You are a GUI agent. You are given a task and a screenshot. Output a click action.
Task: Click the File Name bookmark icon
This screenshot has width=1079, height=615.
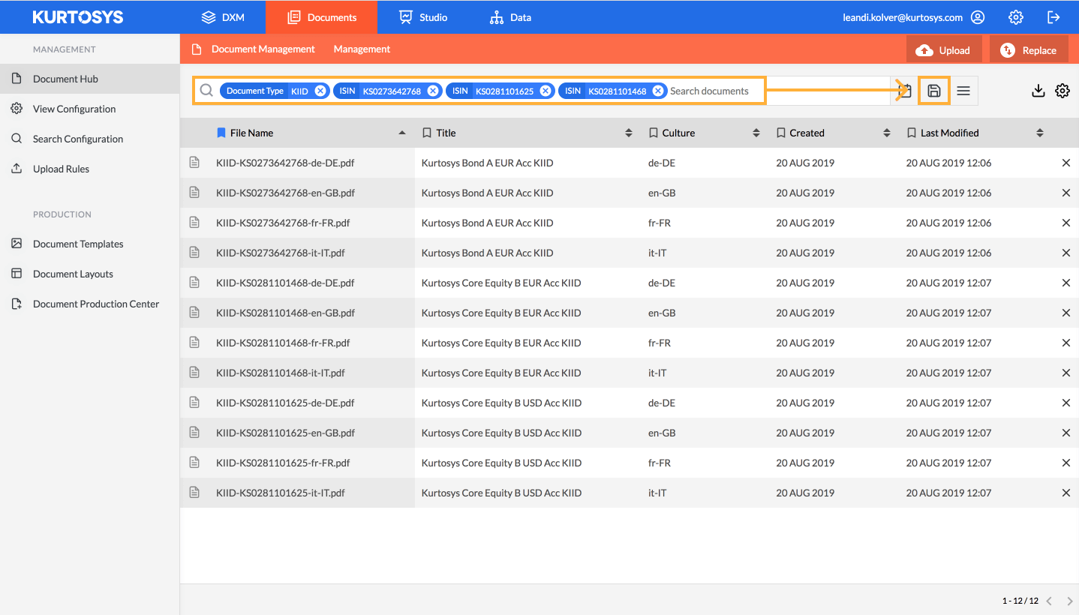pyautogui.click(x=221, y=133)
